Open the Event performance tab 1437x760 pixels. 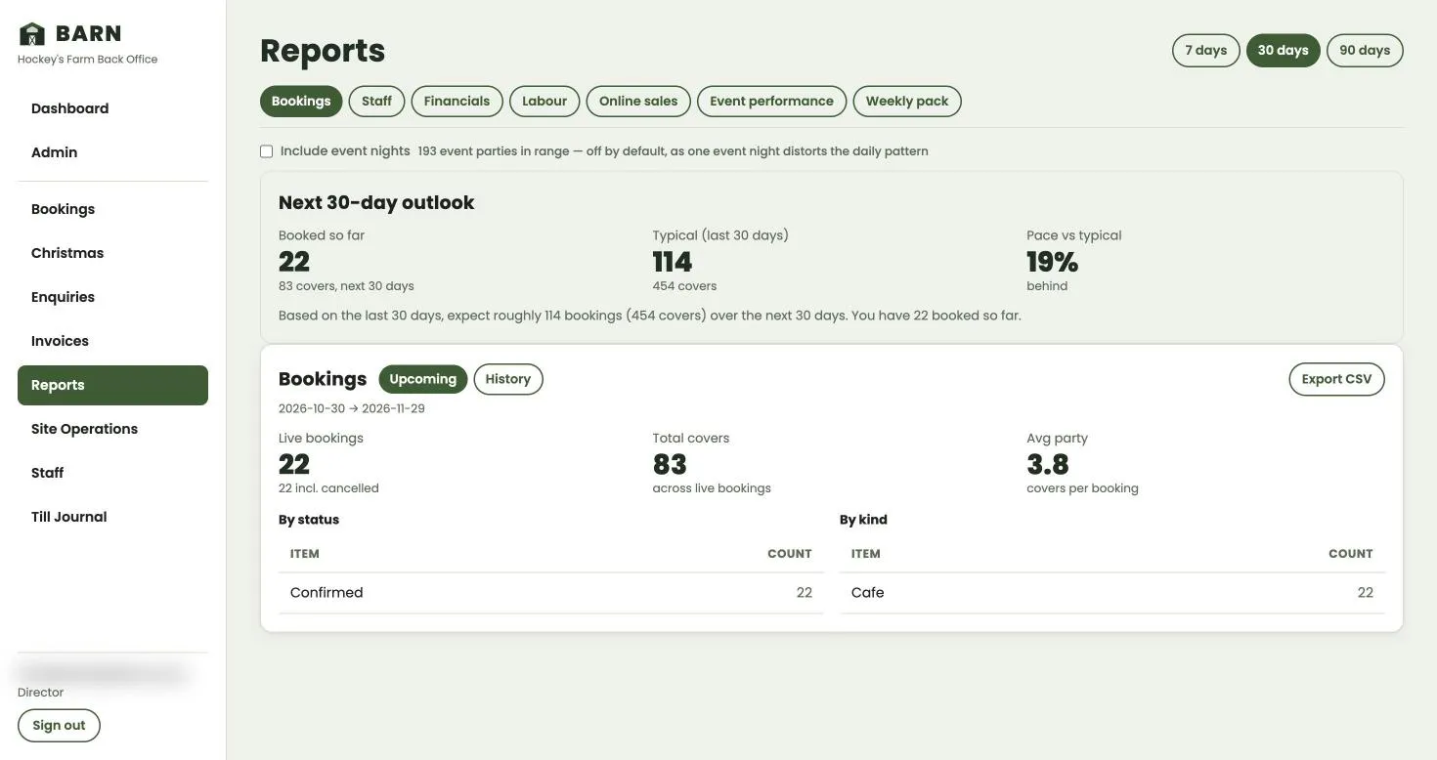pyautogui.click(x=771, y=102)
